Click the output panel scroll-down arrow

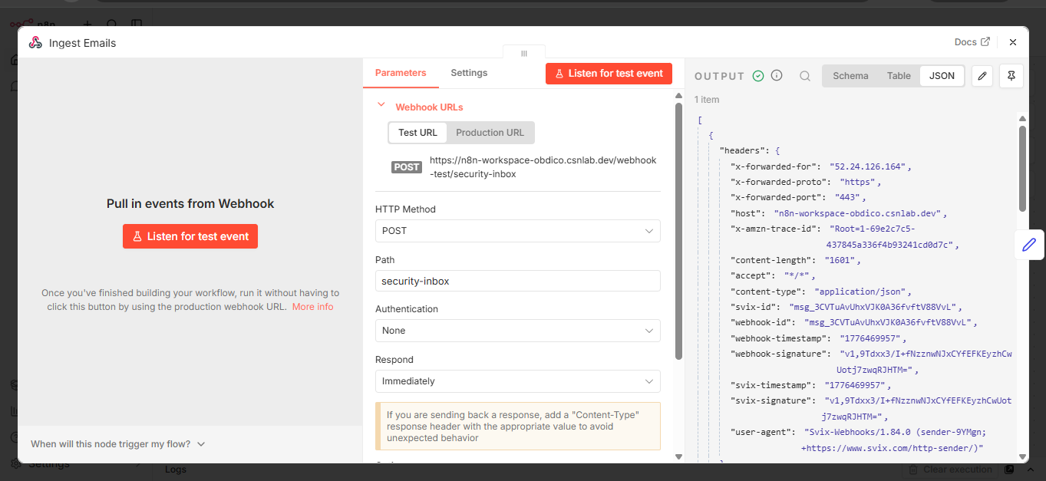(1022, 456)
